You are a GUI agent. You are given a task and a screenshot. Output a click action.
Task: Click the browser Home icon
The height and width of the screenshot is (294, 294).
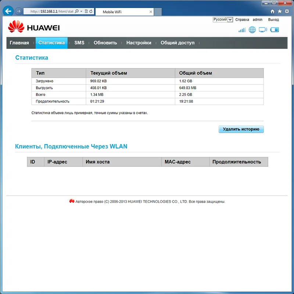pyautogui.click(x=272, y=11)
